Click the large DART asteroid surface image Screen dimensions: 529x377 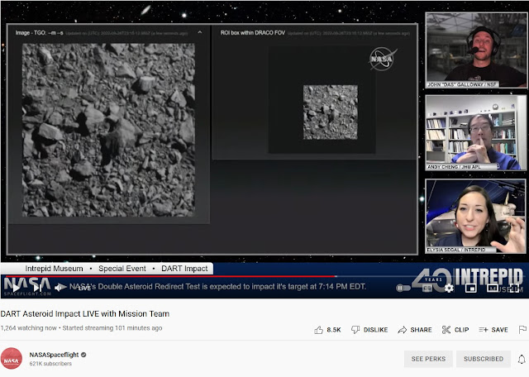(108, 130)
